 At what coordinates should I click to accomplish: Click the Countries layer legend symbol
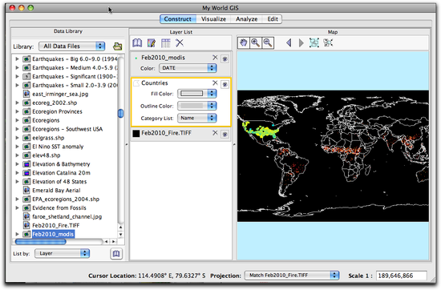click(136, 83)
